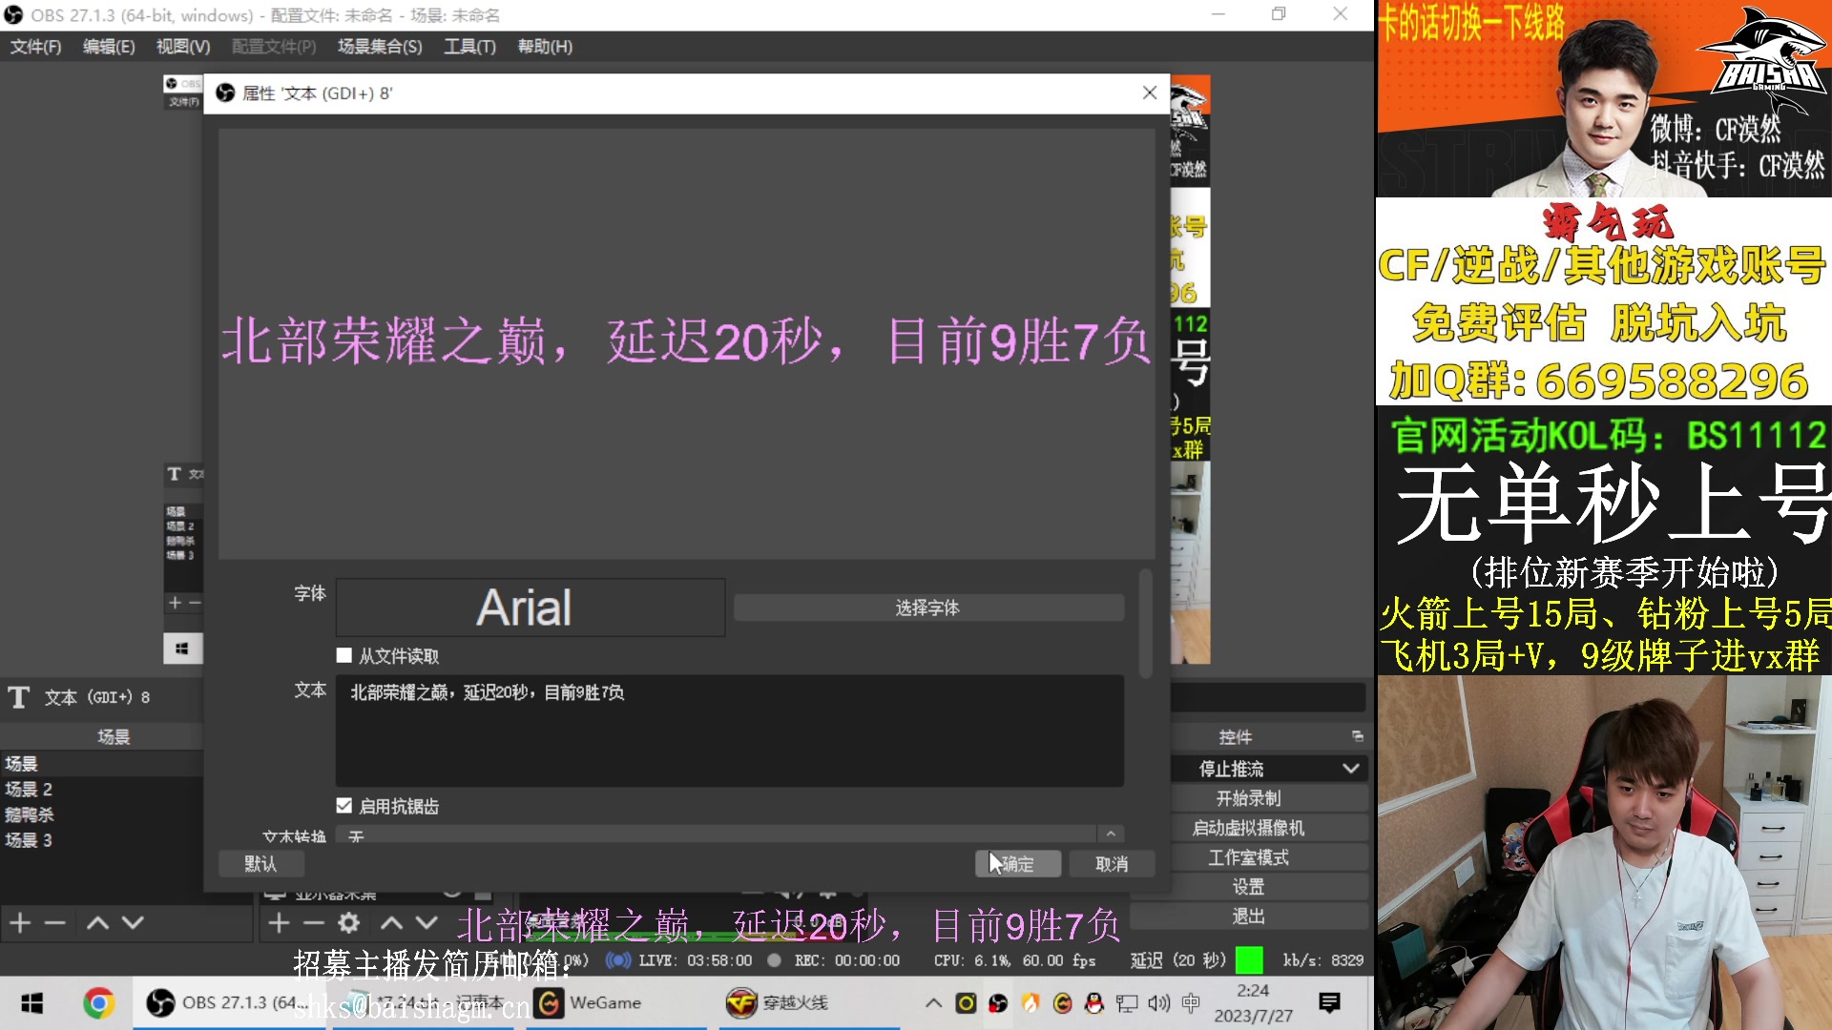
Task: Click the 文本 (GDI+) 8 source label
Action: pos(97,697)
